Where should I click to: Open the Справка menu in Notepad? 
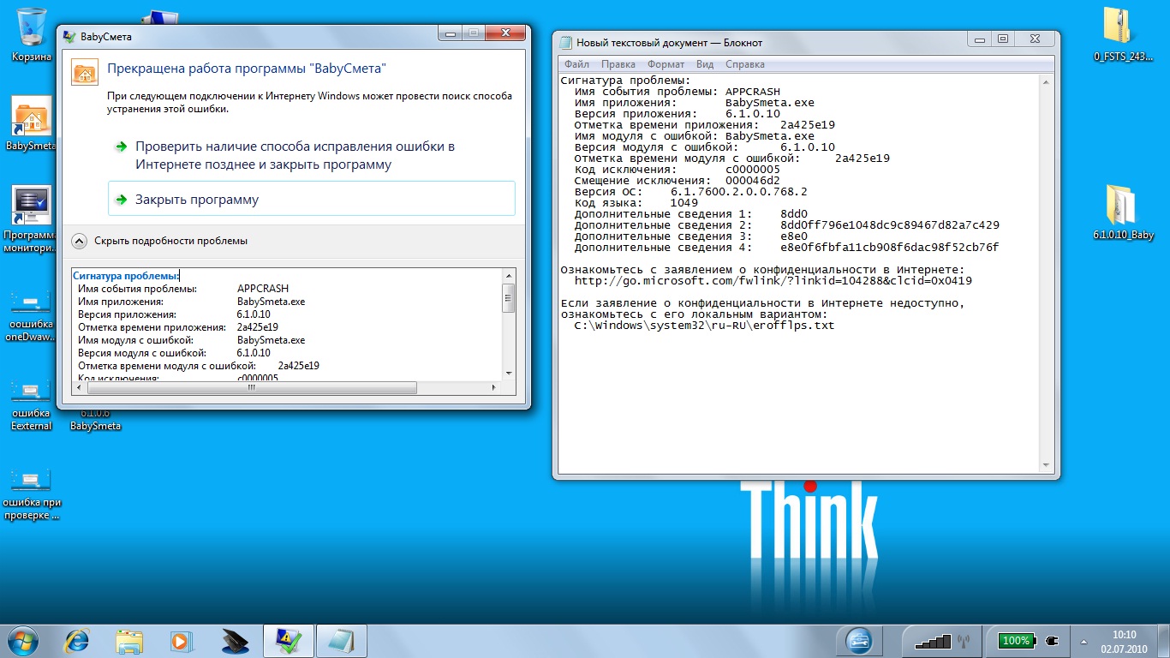tap(745, 64)
